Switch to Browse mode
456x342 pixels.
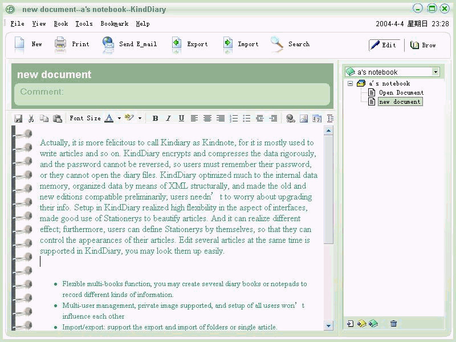(x=423, y=45)
